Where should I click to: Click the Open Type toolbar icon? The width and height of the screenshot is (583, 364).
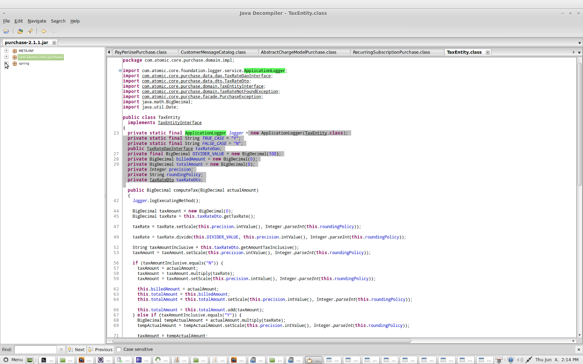pyautogui.click(x=20, y=31)
